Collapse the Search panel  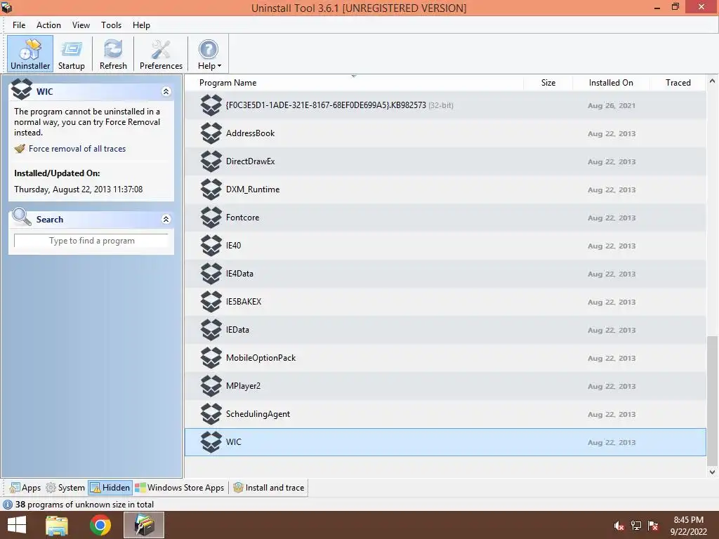(166, 220)
